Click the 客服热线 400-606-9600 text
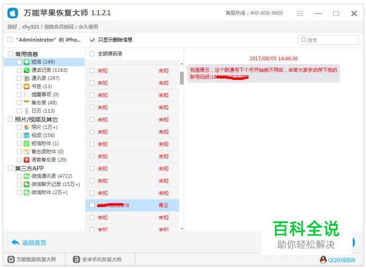The width and height of the screenshot is (366, 268). point(254,13)
